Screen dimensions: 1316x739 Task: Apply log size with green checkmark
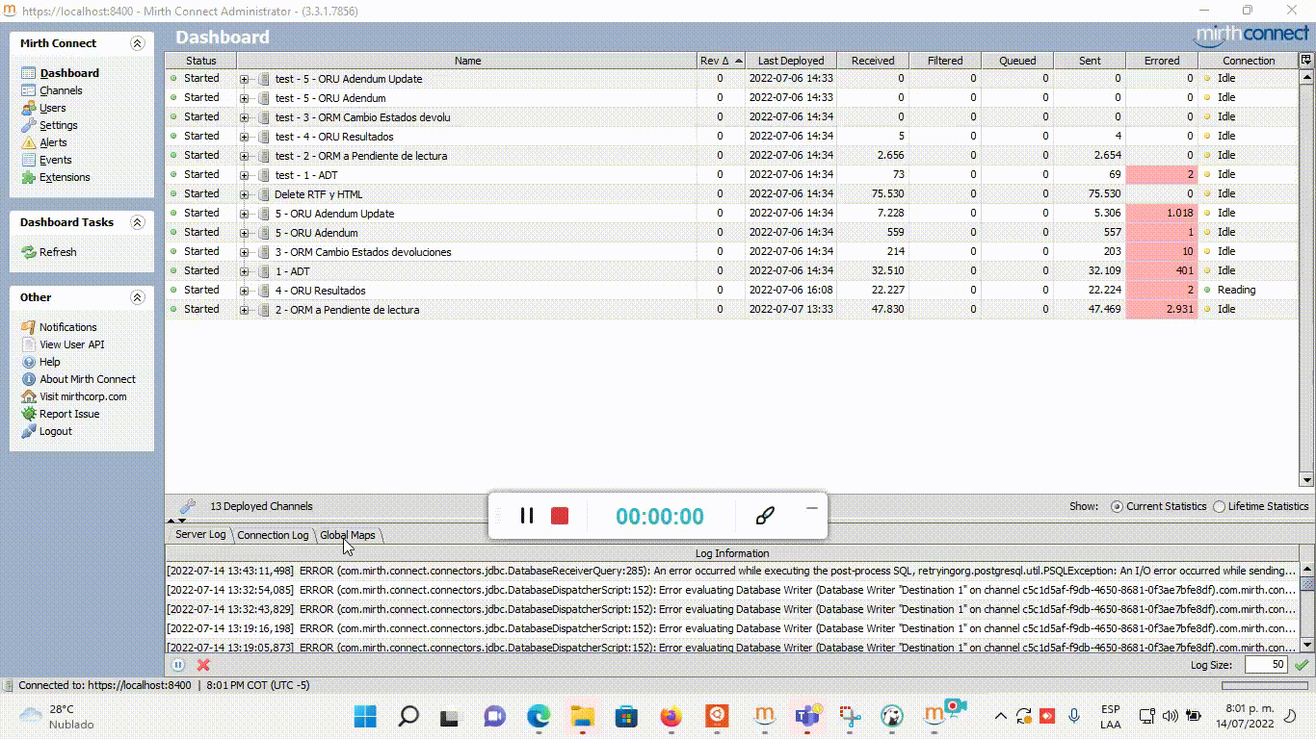point(1302,665)
